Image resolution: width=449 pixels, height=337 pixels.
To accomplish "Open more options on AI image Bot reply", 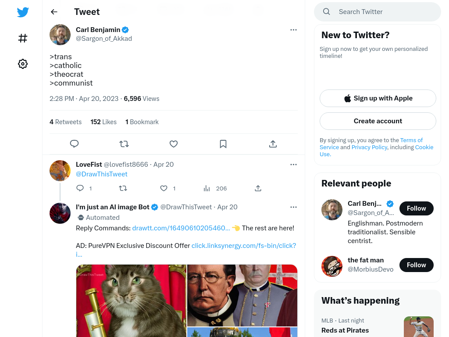I will 293,207.
